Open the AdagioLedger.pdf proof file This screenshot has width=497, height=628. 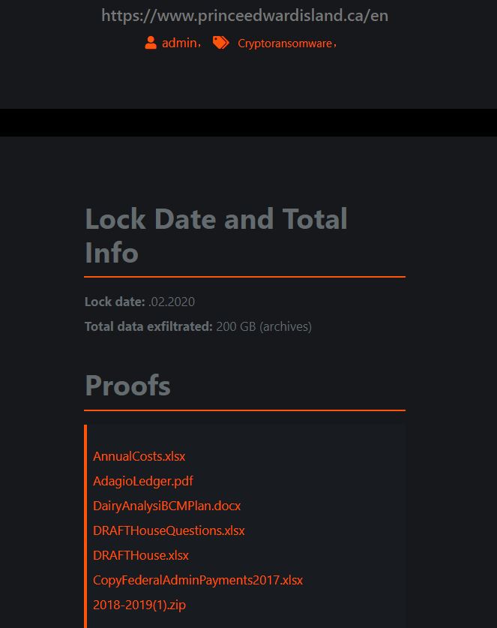pyautogui.click(x=143, y=481)
